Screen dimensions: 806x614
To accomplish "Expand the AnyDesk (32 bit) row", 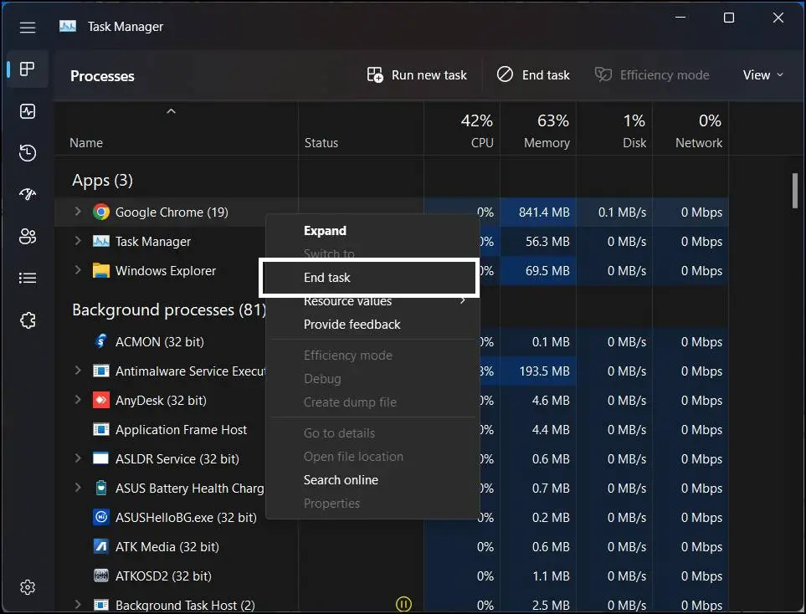I will pos(78,399).
